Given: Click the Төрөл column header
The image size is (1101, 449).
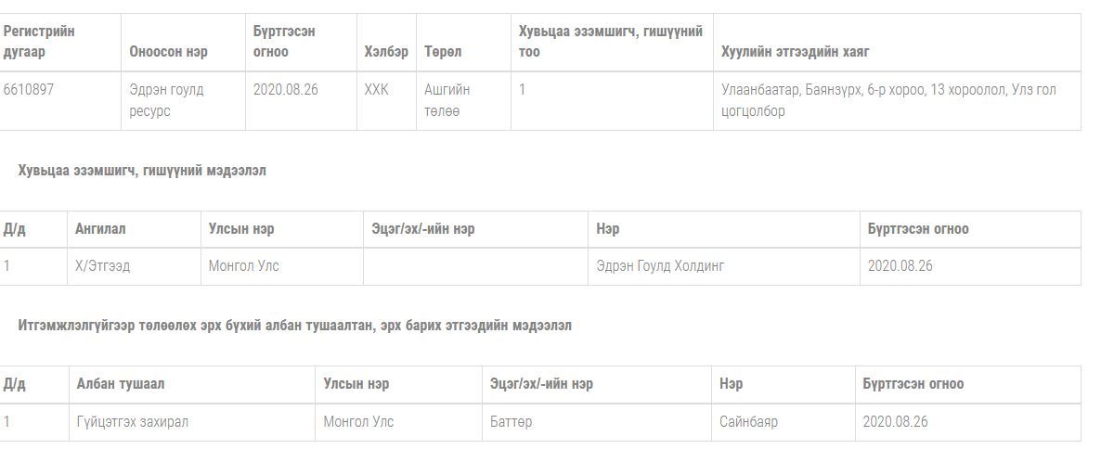Looking at the screenshot, I should [443, 52].
